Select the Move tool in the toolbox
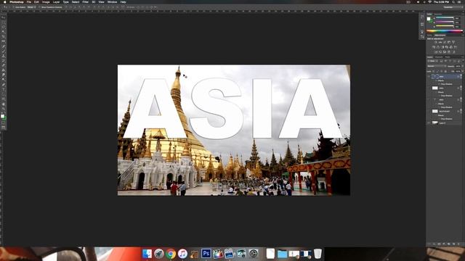The image size is (465, 261). [x=4, y=17]
